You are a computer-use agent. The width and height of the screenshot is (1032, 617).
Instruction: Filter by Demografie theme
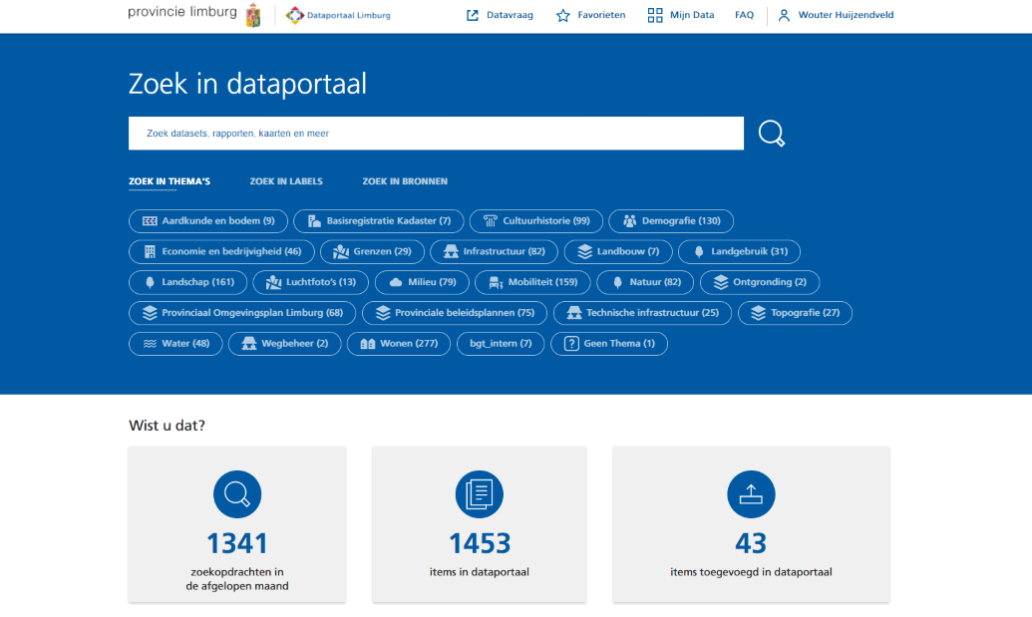(671, 221)
